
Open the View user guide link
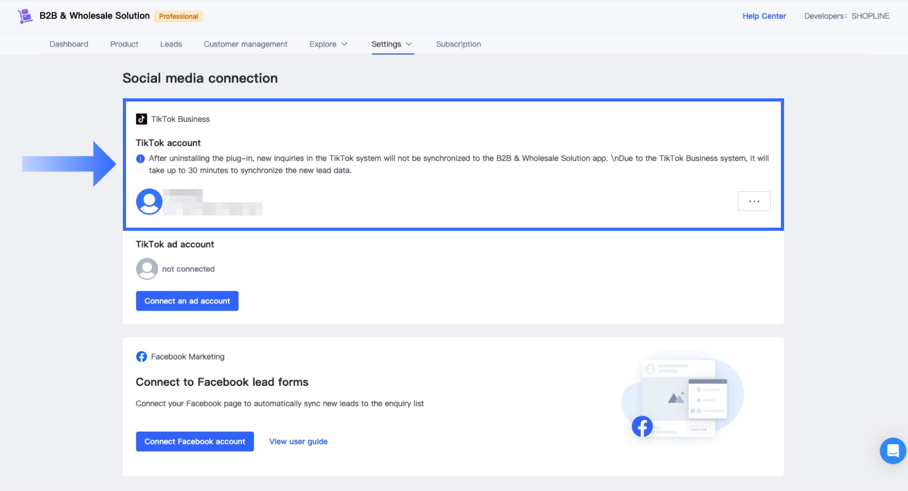[298, 442]
